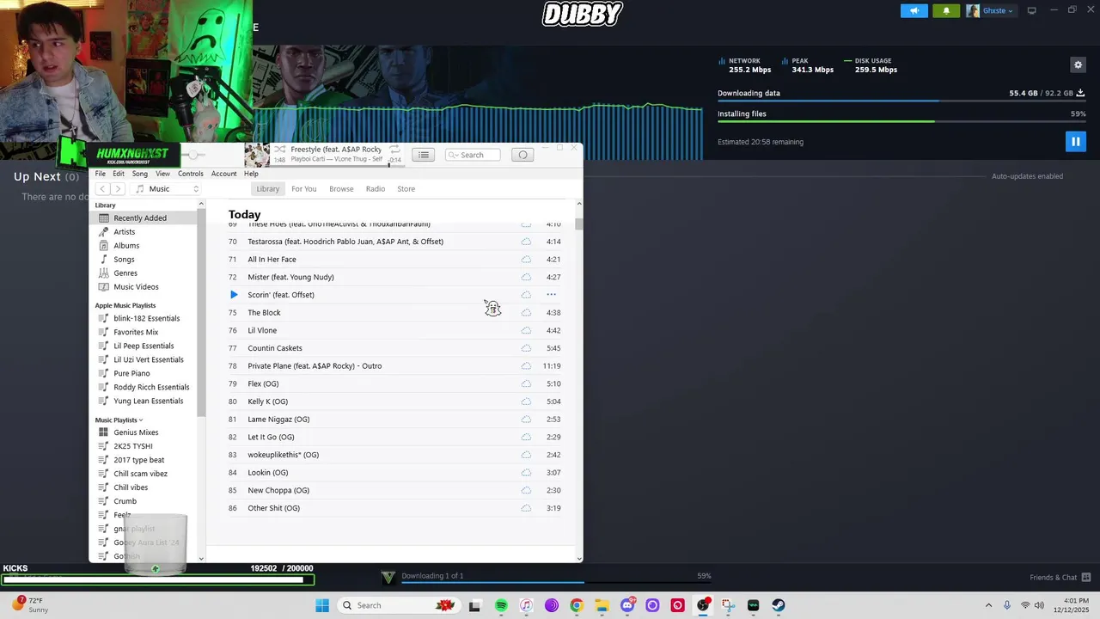Click the play icon beside Scorin' (feat. Offset)

tap(234, 295)
